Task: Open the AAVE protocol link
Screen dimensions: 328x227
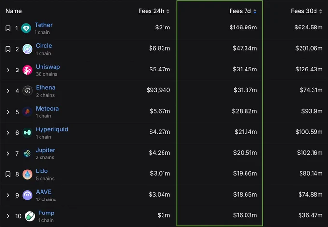Action: (43, 192)
